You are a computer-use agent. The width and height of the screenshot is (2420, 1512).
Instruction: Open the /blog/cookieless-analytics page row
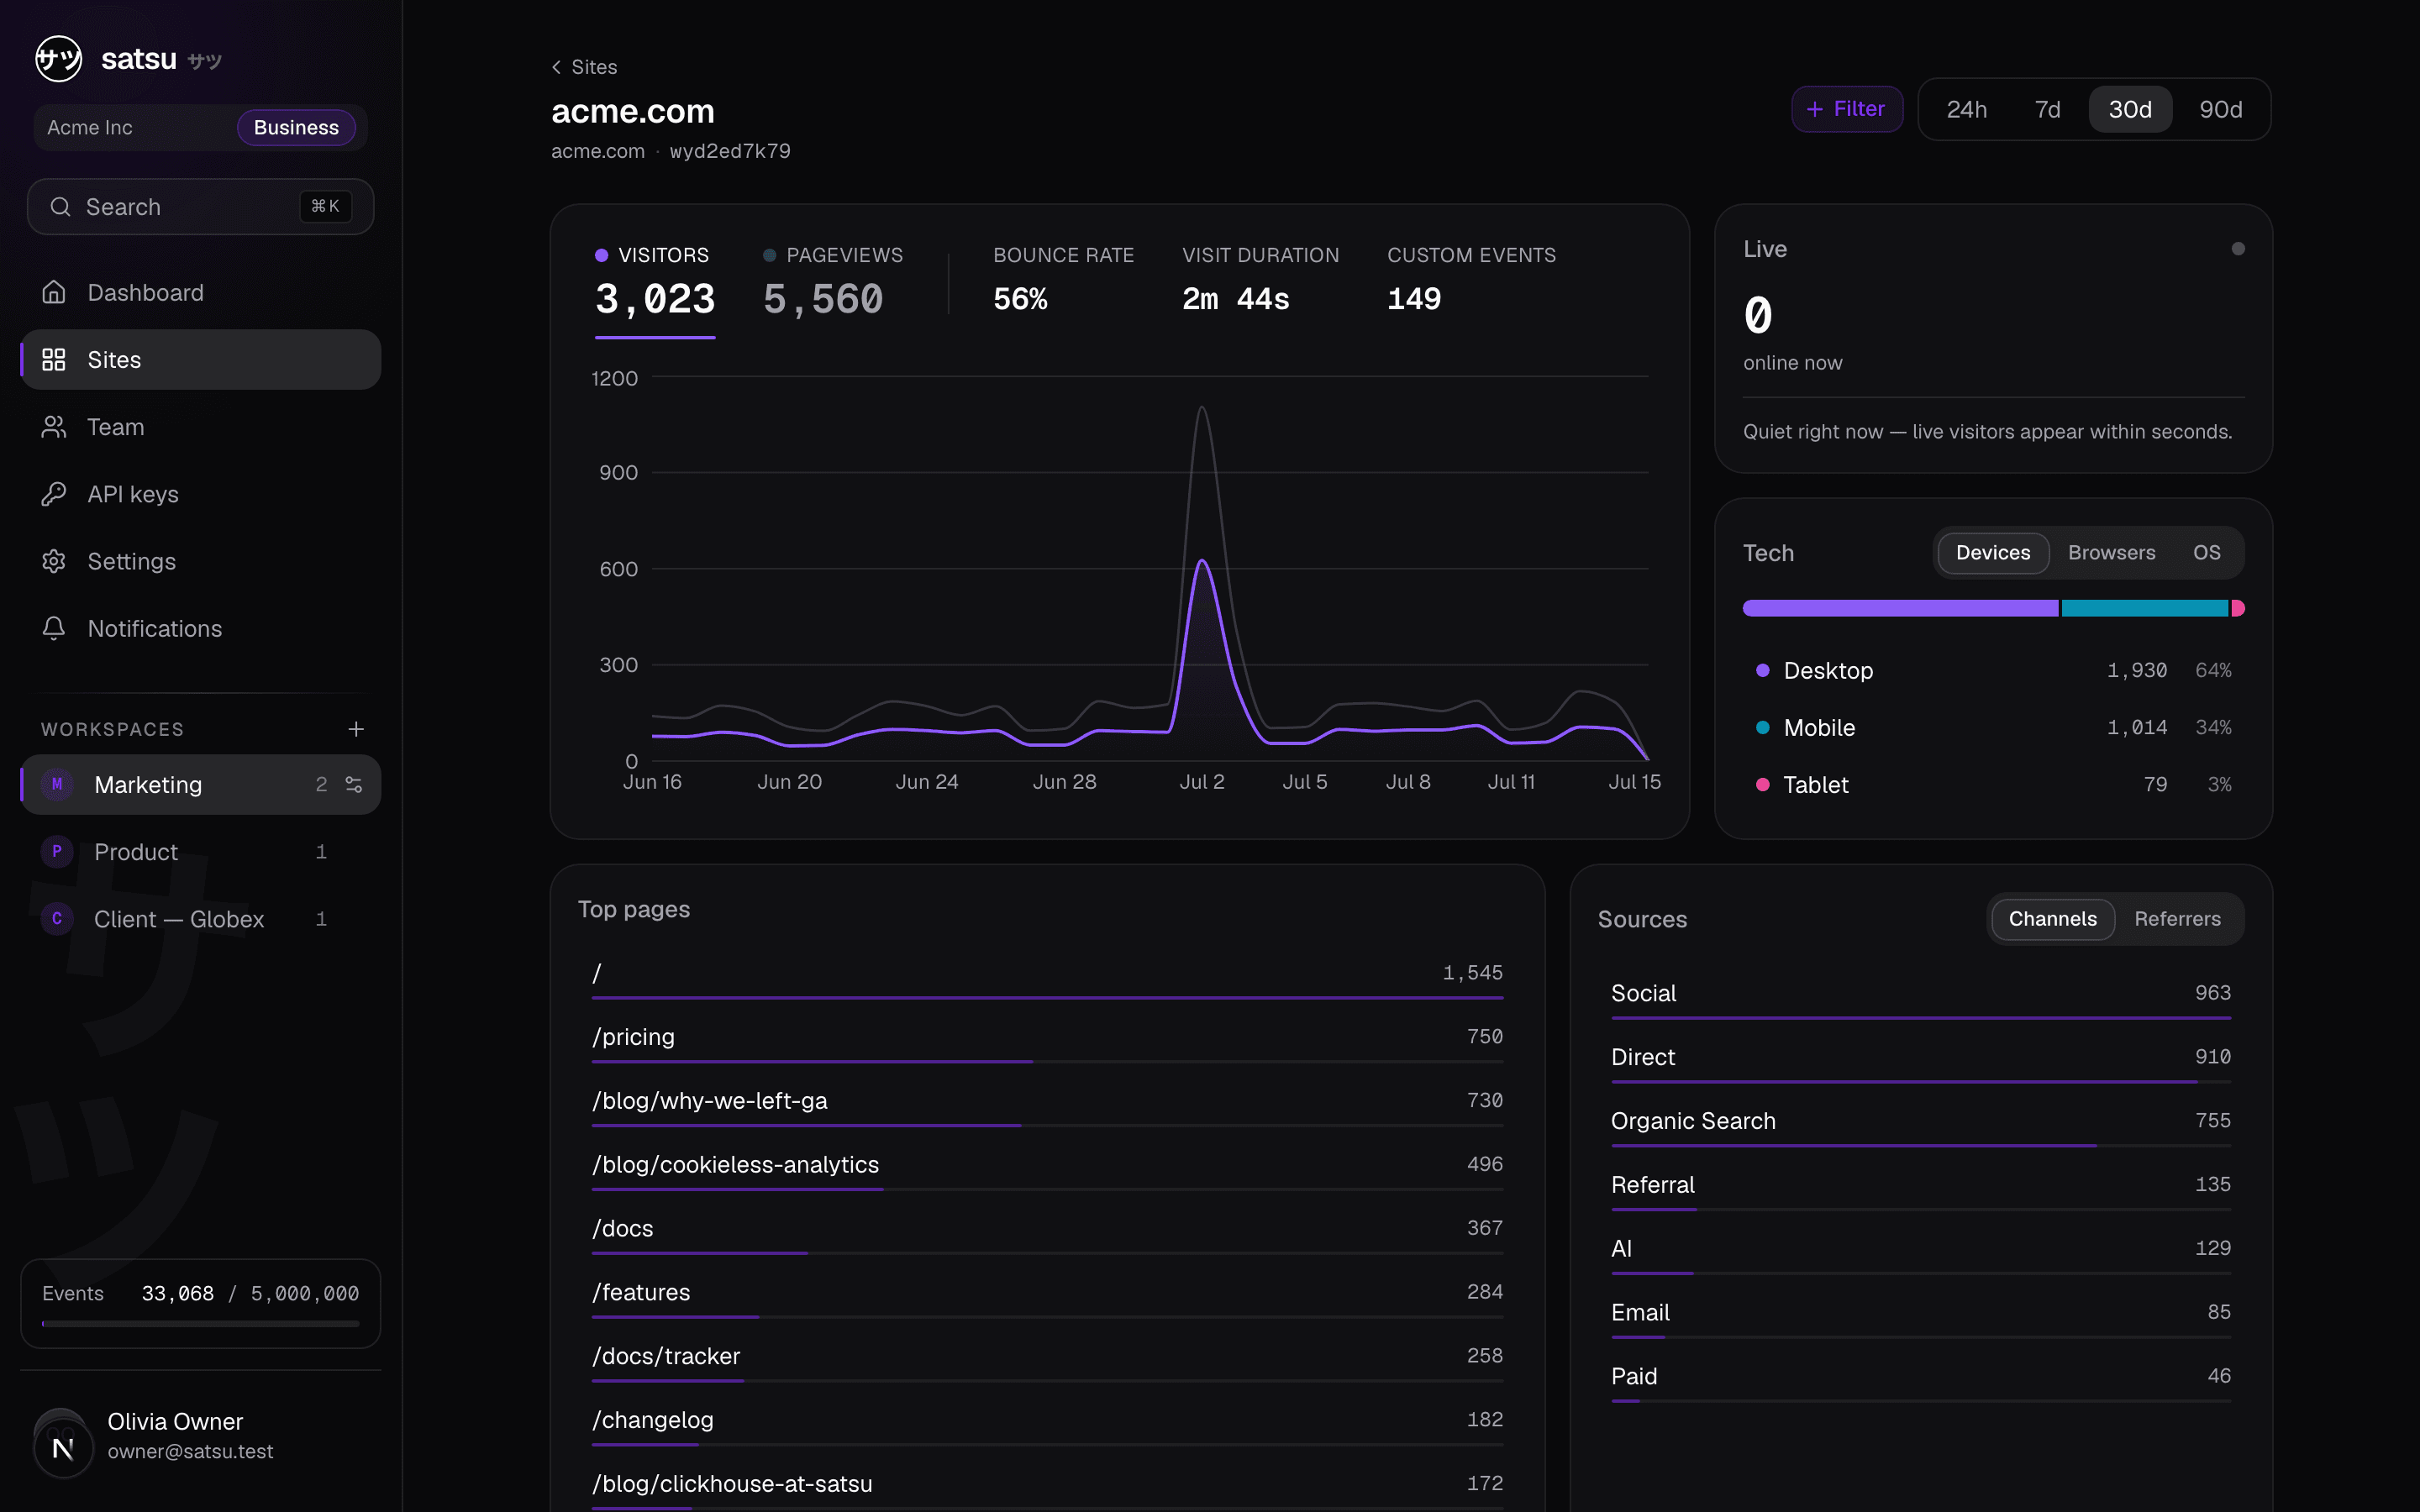pos(1047,1169)
